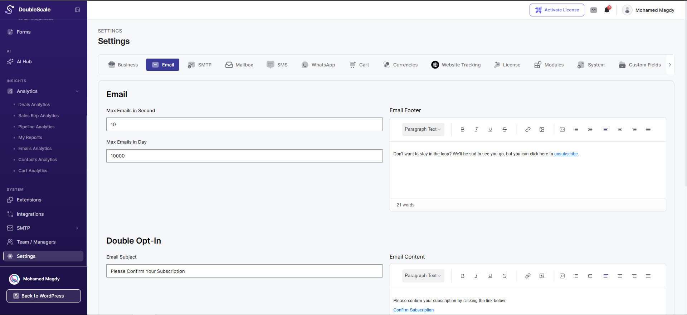687x315 pixels.
Task: Open Mohamed Magdy user menu
Action: [648, 10]
